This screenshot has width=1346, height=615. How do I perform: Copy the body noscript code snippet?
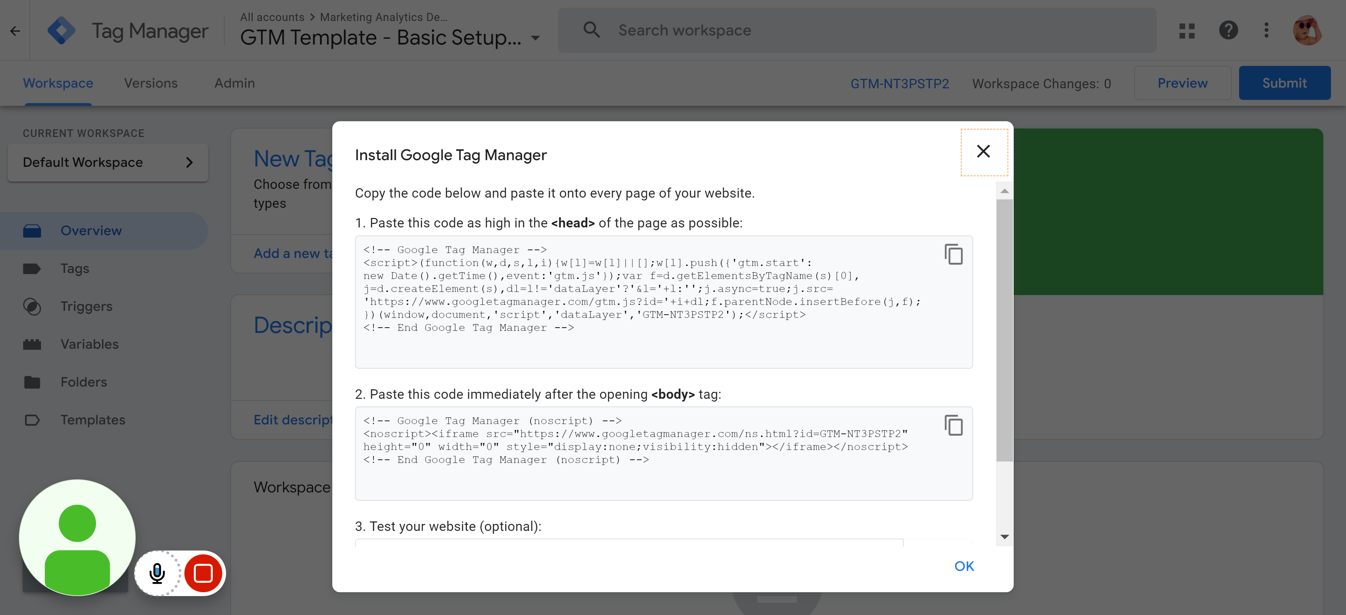(953, 425)
